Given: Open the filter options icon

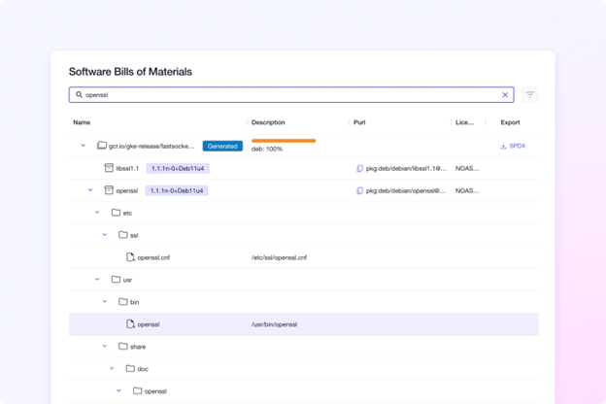Looking at the screenshot, I should [530, 95].
